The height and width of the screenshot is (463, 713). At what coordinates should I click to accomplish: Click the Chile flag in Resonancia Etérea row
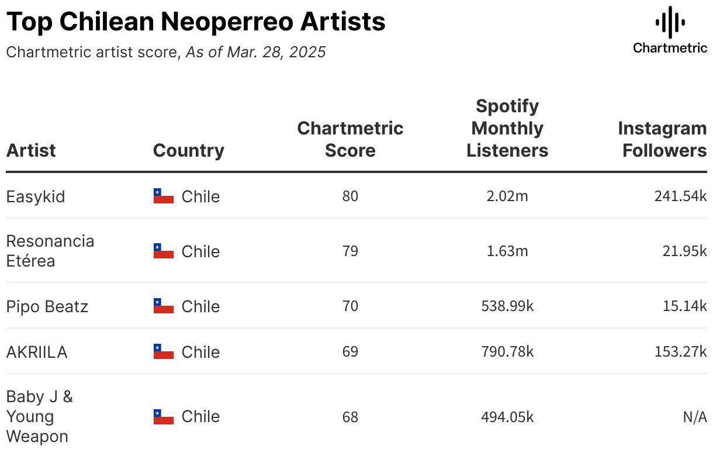pos(164,251)
